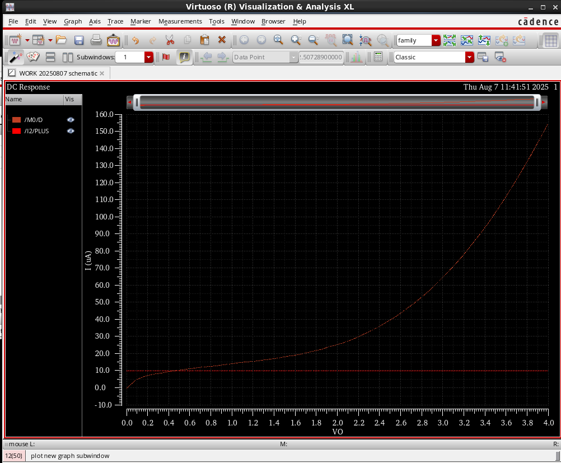Click the zoom out by 2 icon
561x463 pixels.
point(314,40)
